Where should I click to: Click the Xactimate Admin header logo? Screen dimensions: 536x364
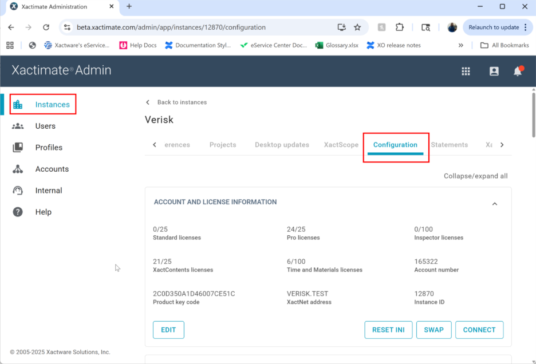click(x=61, y=70)
